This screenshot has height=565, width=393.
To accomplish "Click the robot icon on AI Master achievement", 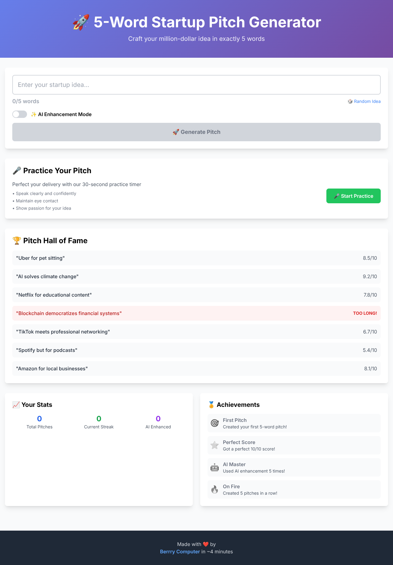I will [x=215, y=467].
